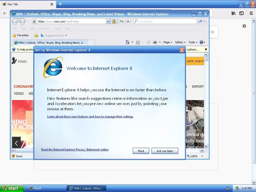Click MSN Outlook taskbar button

point(86,188)
